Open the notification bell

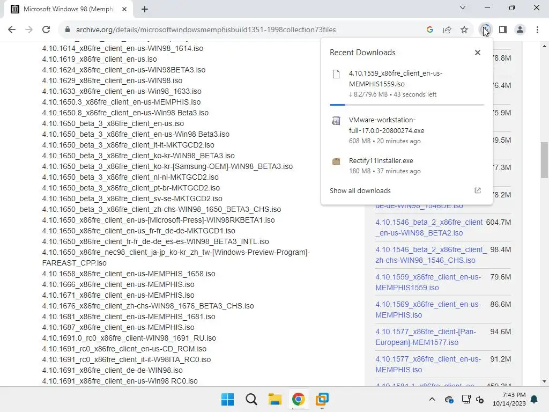535,399
